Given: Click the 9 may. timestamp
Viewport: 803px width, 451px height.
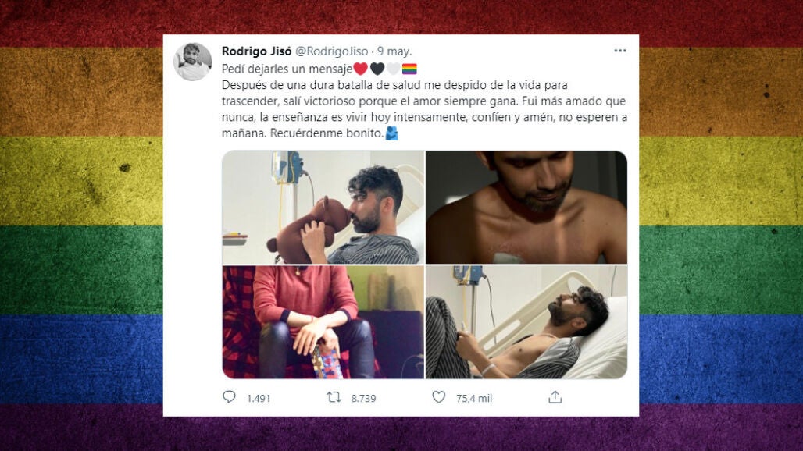Looking at the screenshot, I should point(394,51).
